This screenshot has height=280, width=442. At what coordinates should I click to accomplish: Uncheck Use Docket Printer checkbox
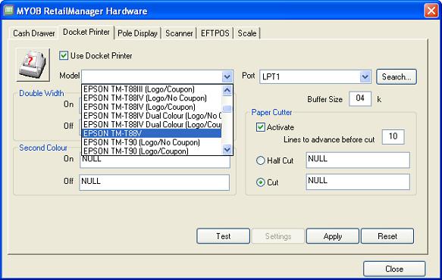click(x=64, y=55)
